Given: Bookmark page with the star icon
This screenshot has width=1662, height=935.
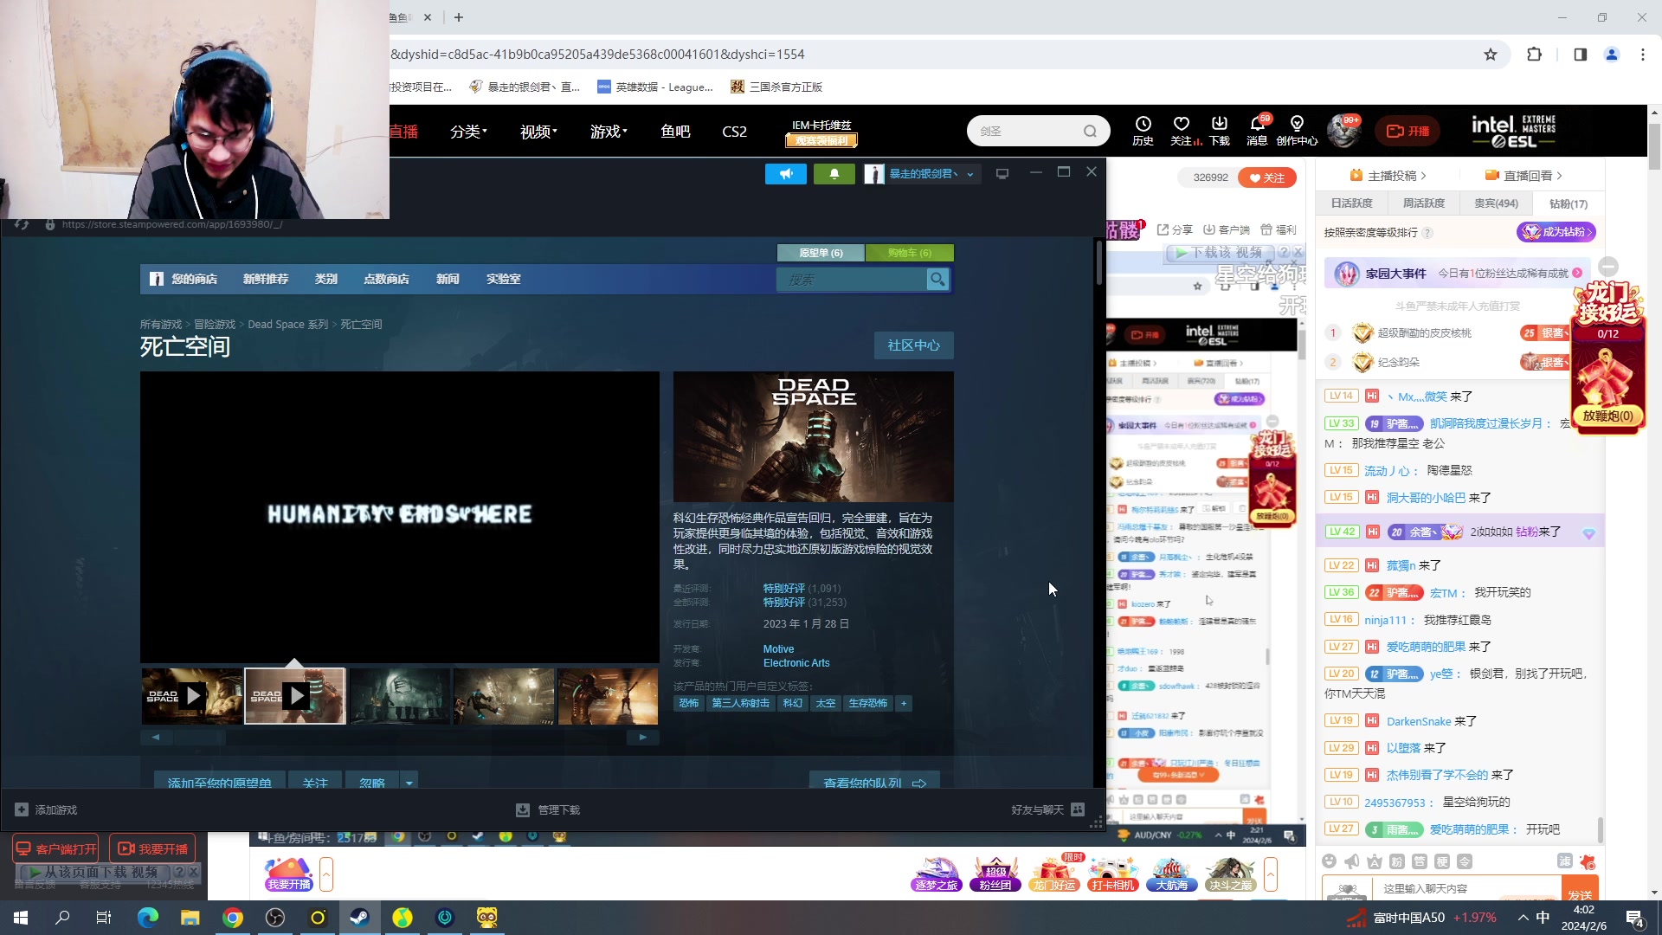Looking at the screenshot, I should point(1490,55).
